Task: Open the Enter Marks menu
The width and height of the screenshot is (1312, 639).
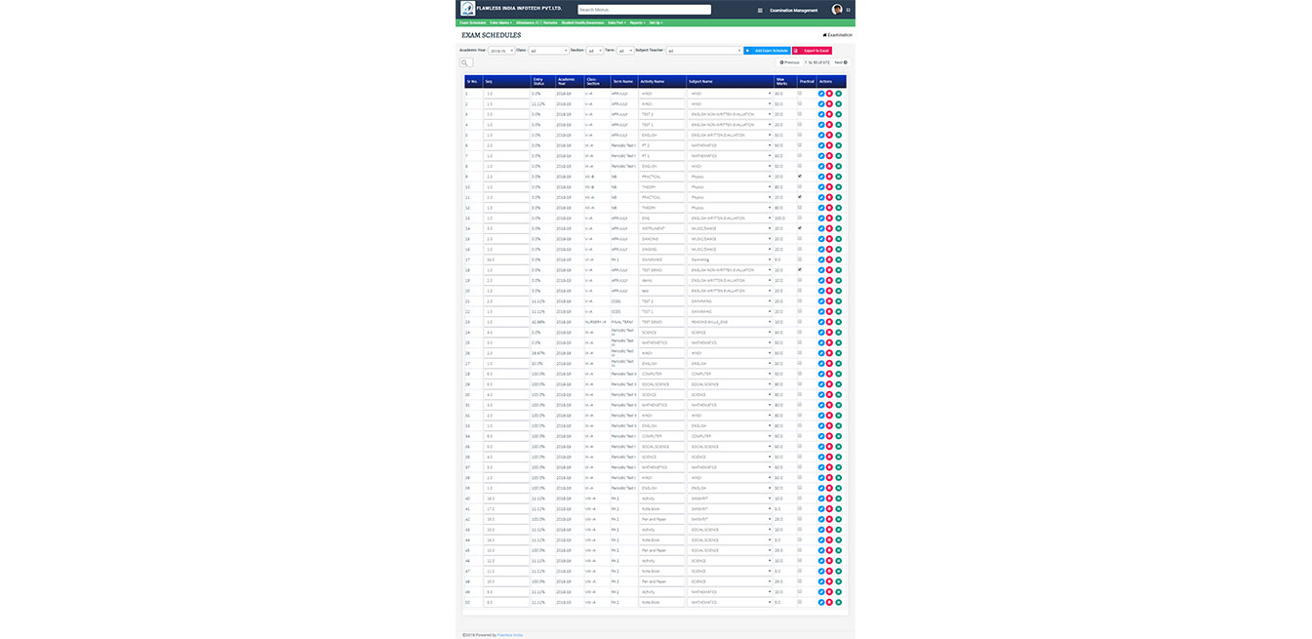Action: coord(499,22)
